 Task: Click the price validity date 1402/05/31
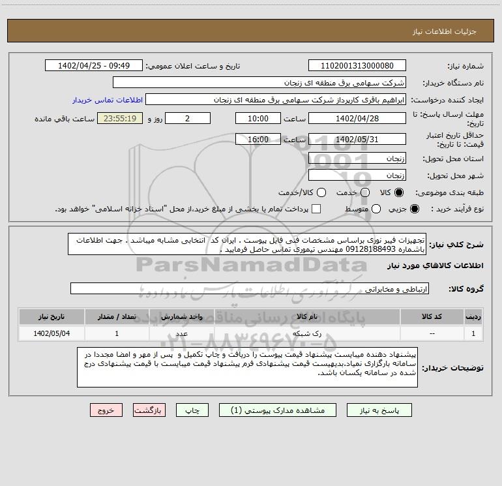pos(357,139)
